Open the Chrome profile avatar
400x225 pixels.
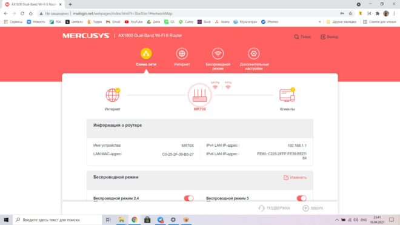386,13
